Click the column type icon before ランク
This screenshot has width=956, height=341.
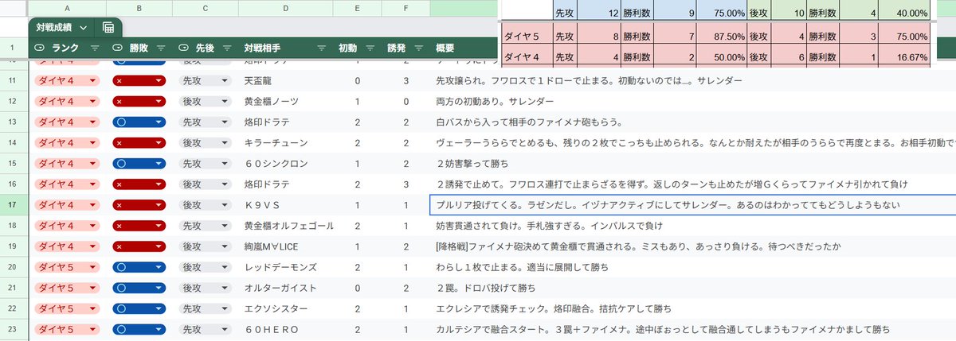tap(41, 48)
